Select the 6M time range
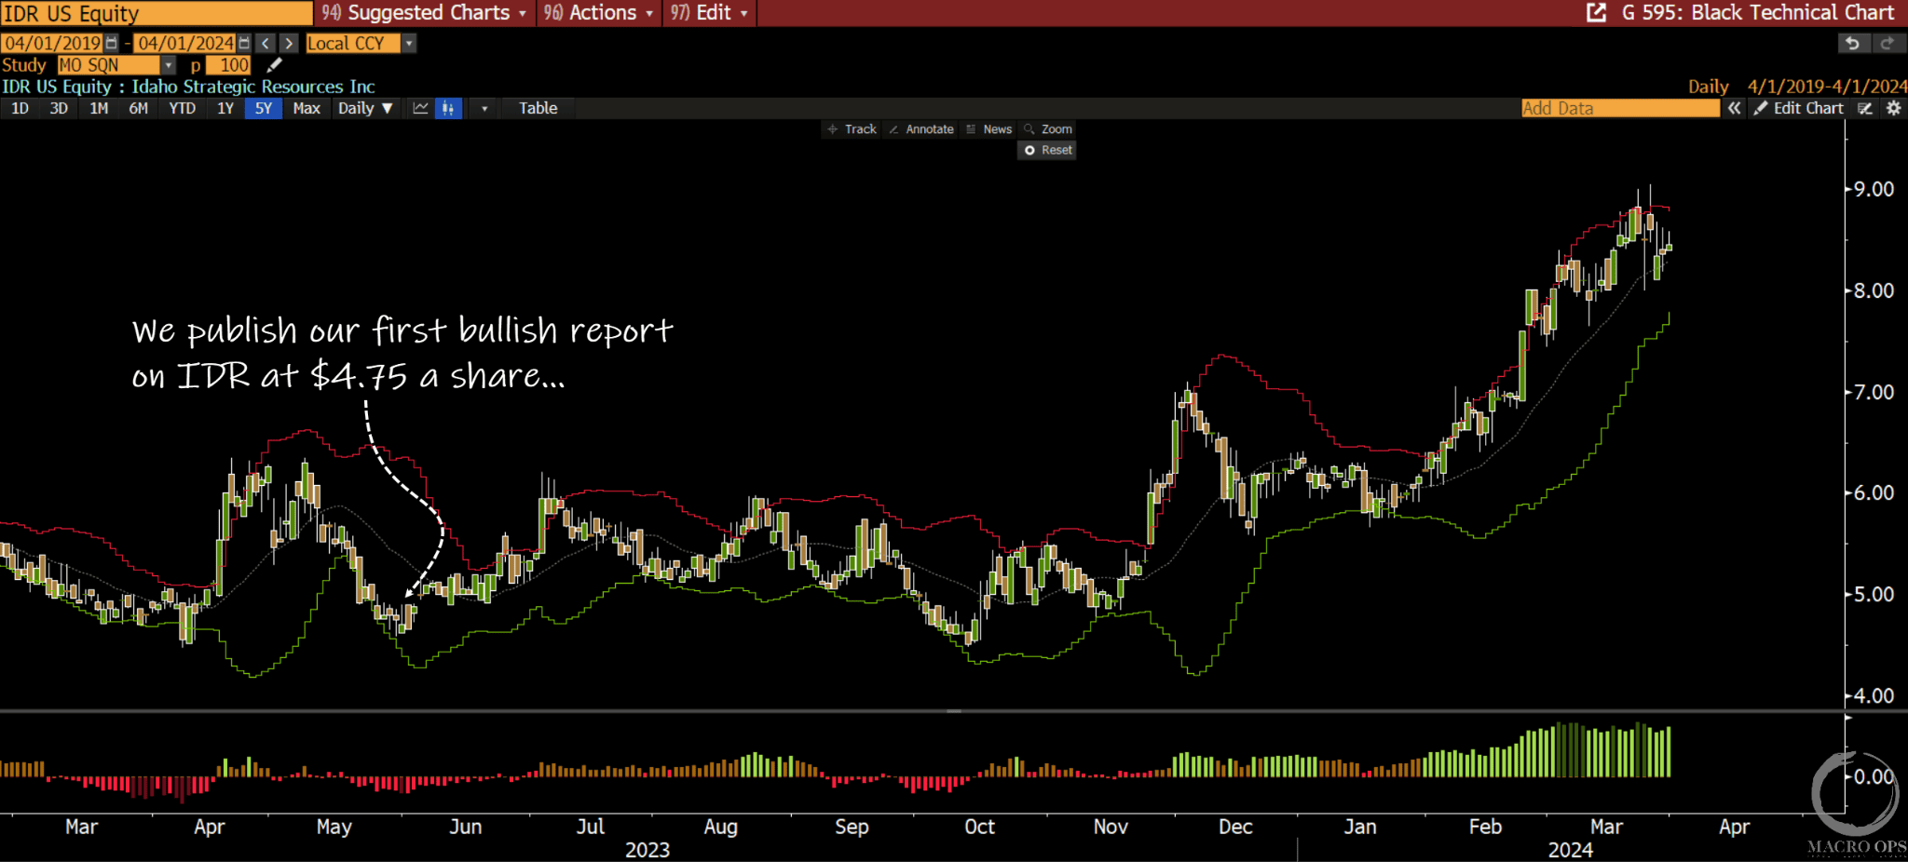Viewport: 1908px width, 862px height. pos(138,108)
